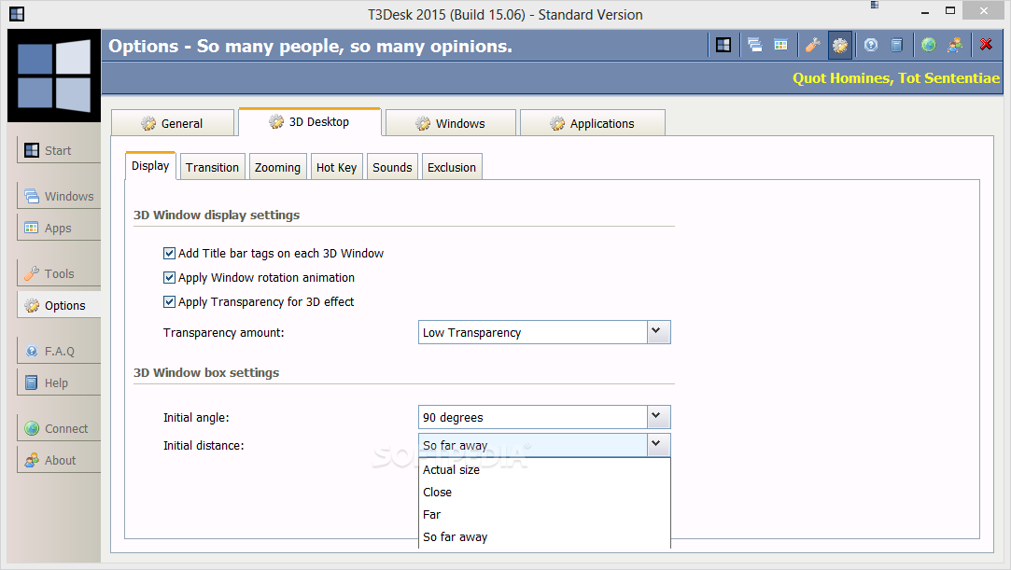1011x570 pixels.
Task: Select the Display sub-tab
Action: click(150, 165)
